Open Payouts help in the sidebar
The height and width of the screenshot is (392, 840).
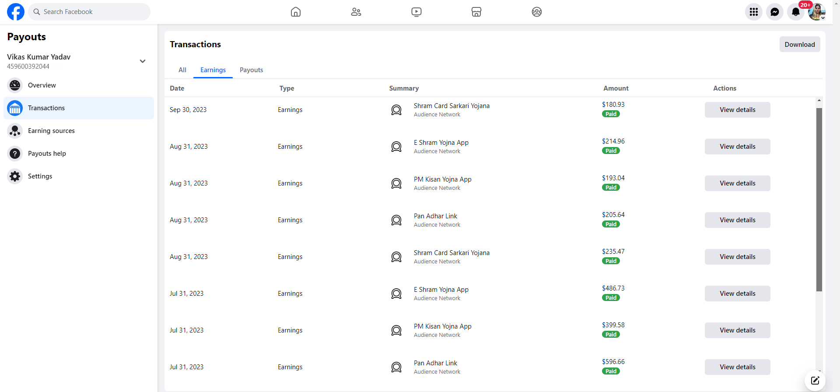[x=79, y=154]
